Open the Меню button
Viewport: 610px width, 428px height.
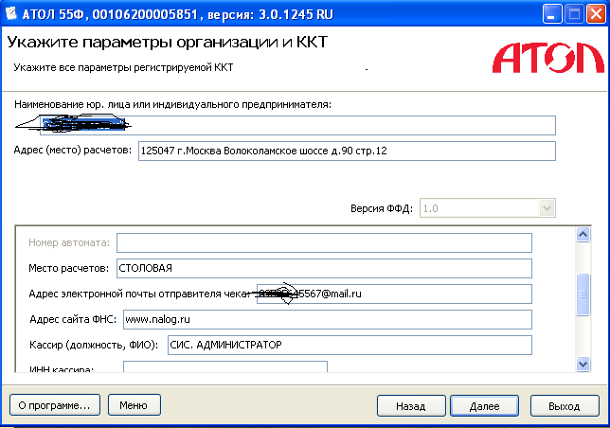pyautogui.click(x=134, y=405)
